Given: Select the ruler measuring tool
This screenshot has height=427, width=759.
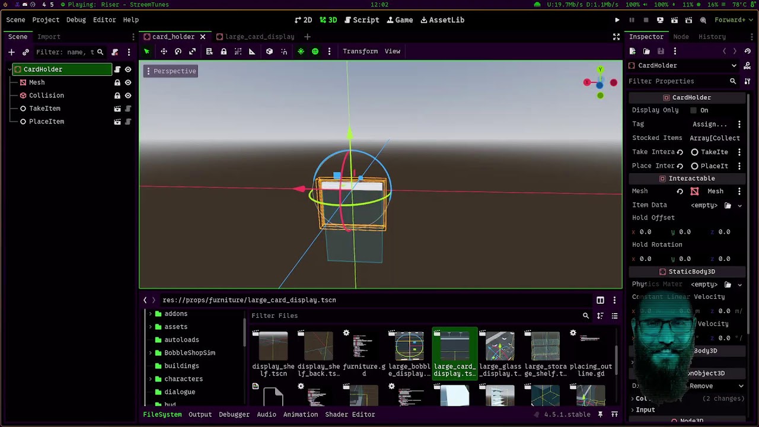Looking at the screenshot, I should tap(252, 52).
